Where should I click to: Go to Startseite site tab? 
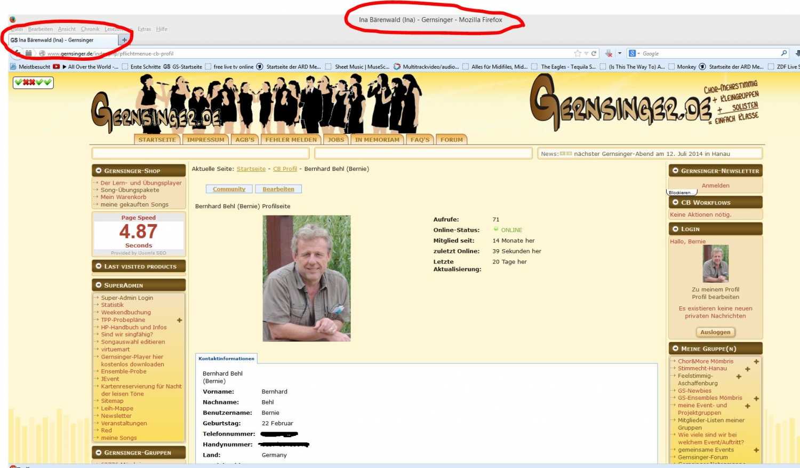tap(157, 139)
